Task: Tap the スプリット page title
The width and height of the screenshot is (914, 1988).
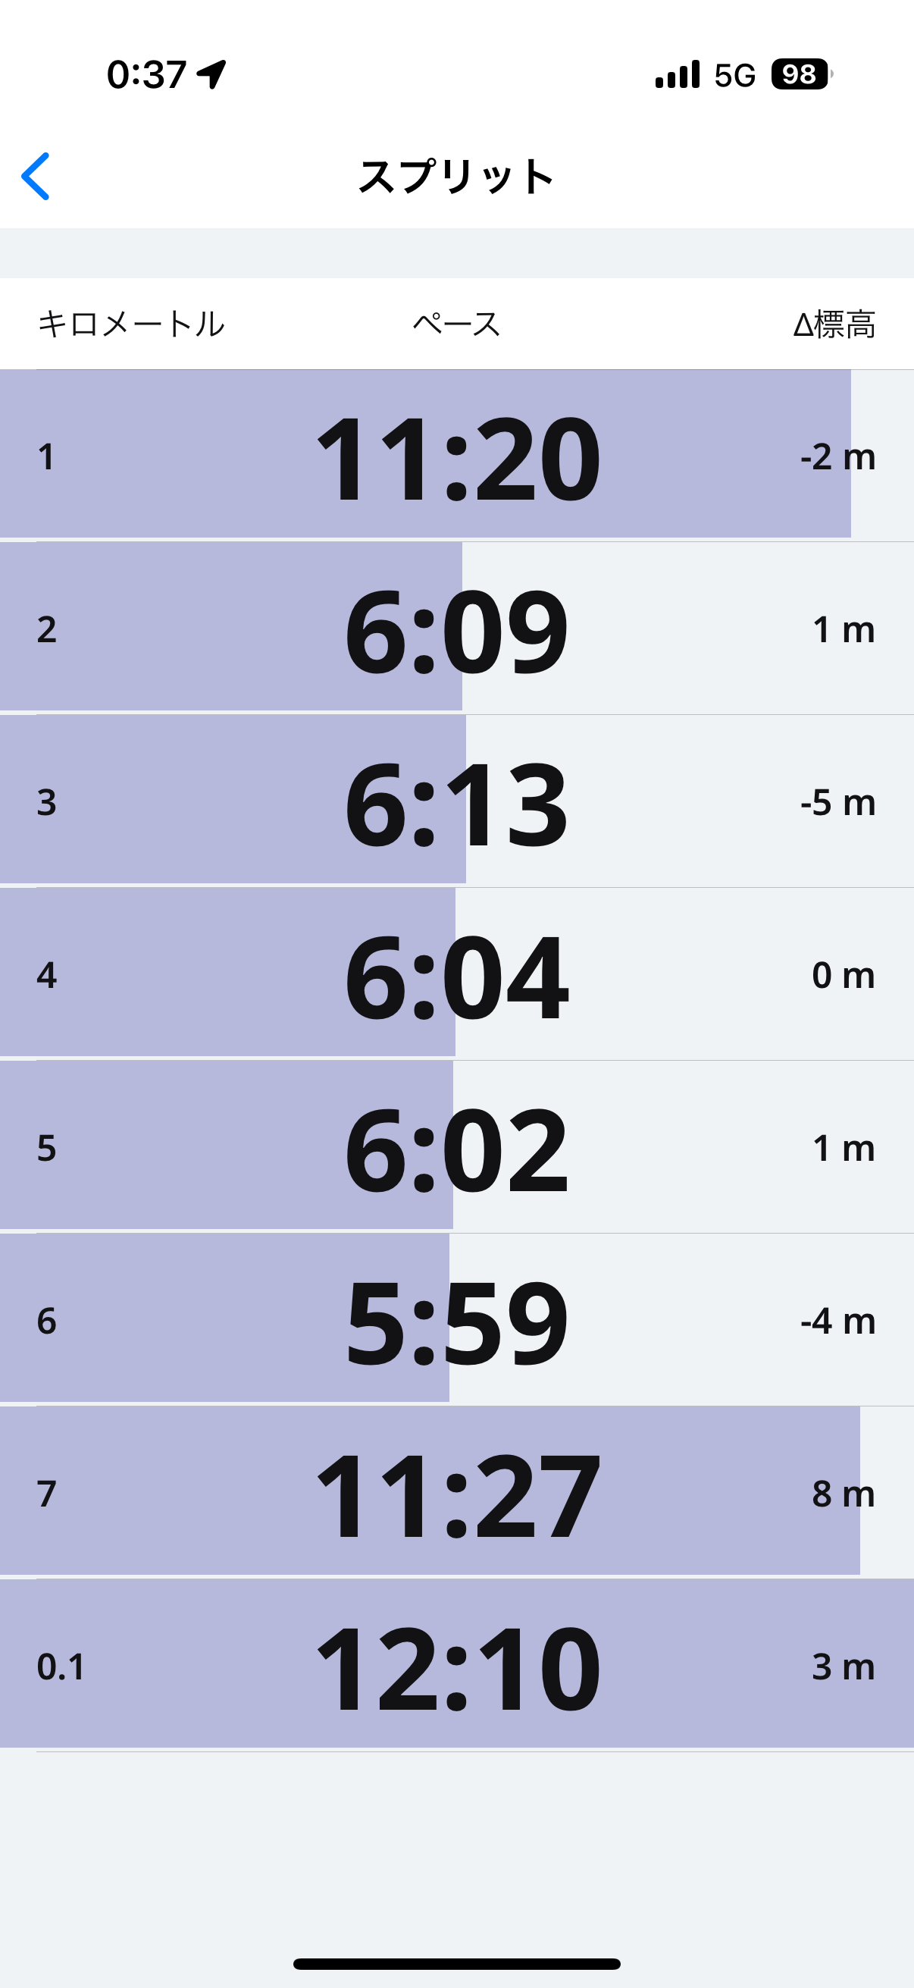Action: click(x=456, y=177)
